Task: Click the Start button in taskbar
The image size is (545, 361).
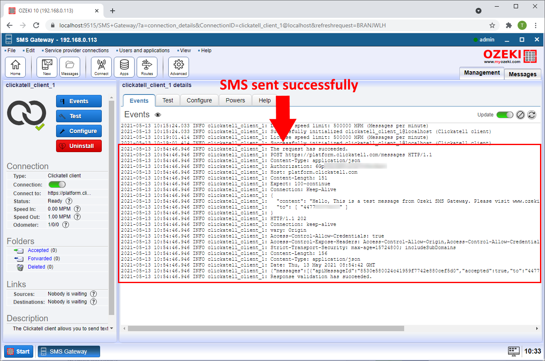Action: [18, 351]
